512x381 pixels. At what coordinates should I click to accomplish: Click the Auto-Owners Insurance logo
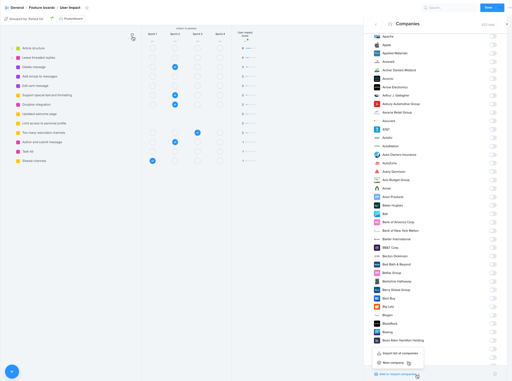click(377, 155)
